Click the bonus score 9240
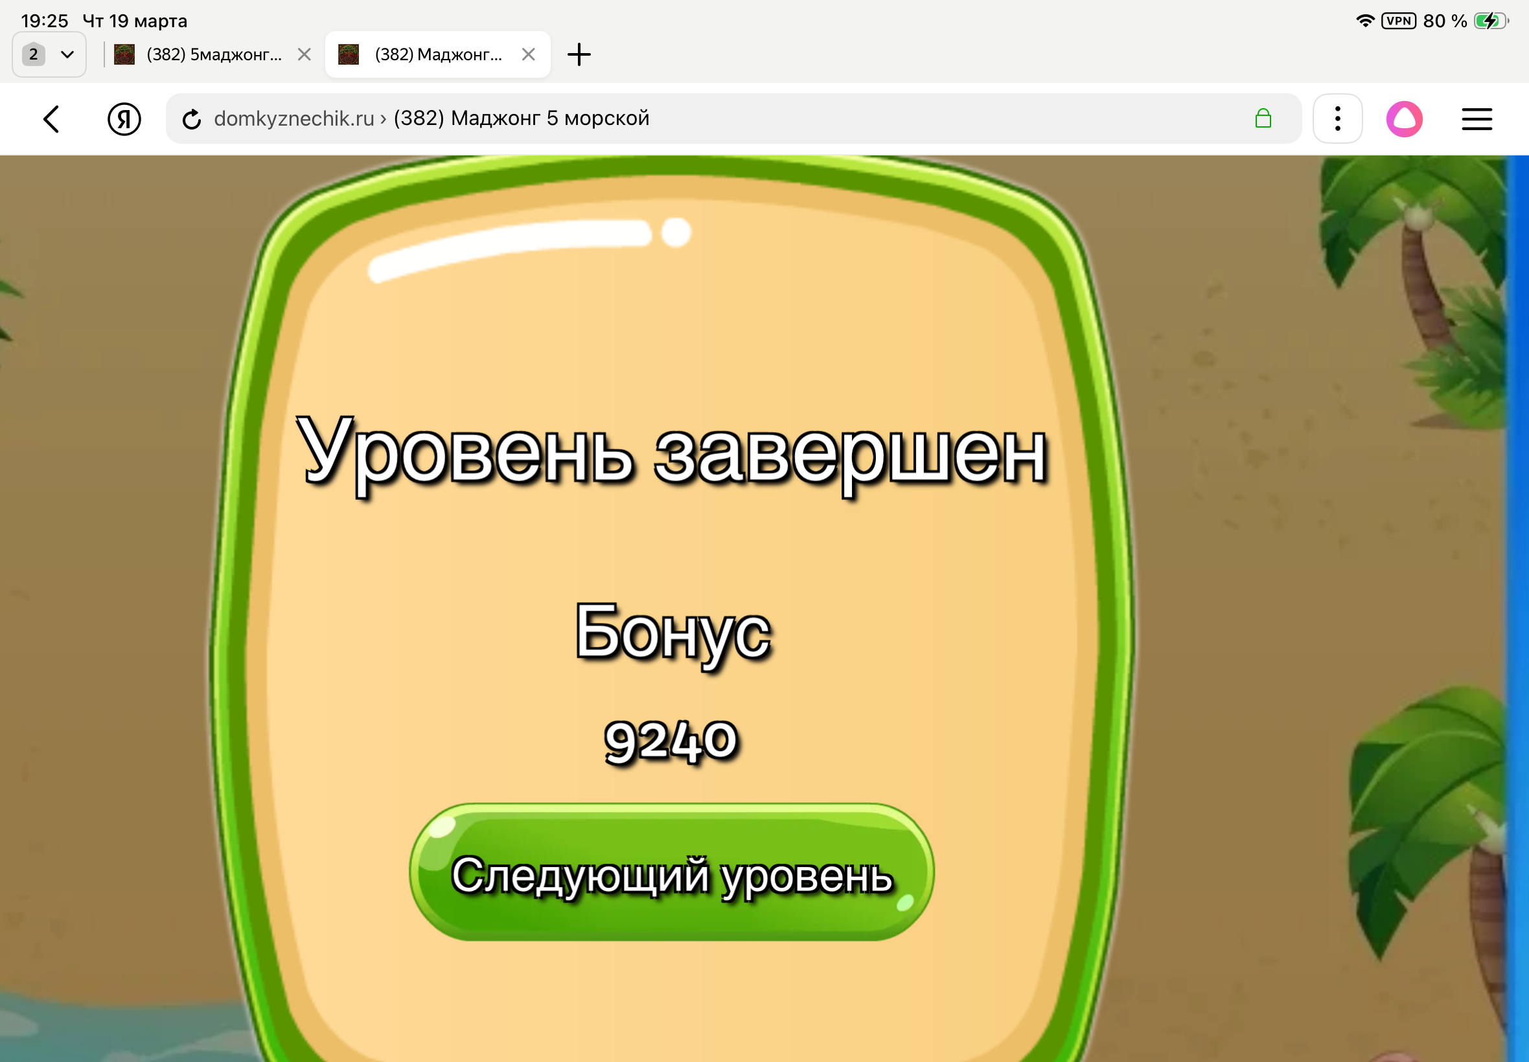Viewport: 1529px width, 1062px height. [x=671, y=741]
